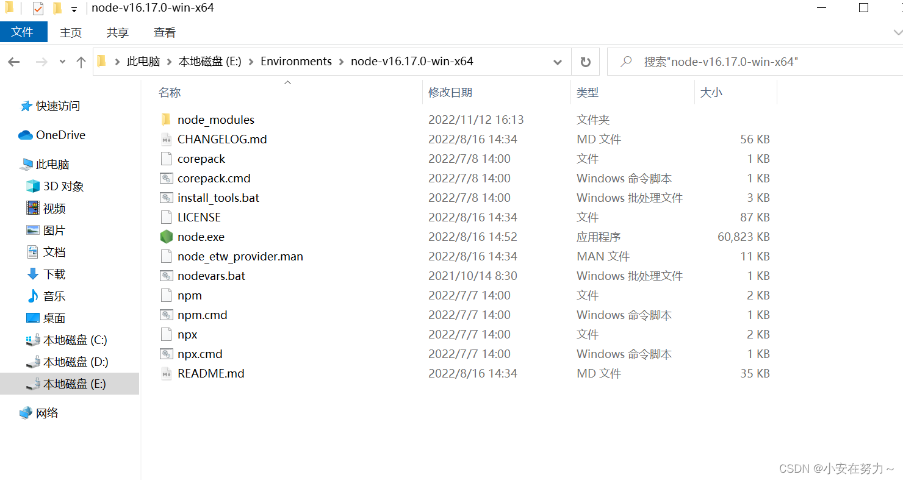Click the node_etw_provider.man file icon
Image resolution: width=903 pixels, height=480 pixels.
166,256
